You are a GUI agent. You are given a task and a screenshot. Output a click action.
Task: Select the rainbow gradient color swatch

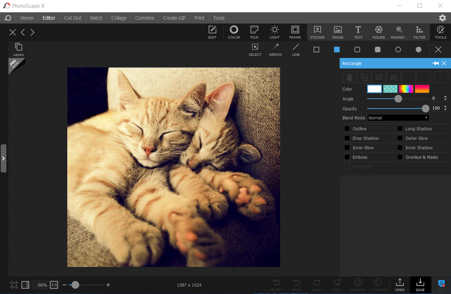click(x=406, y=89)
